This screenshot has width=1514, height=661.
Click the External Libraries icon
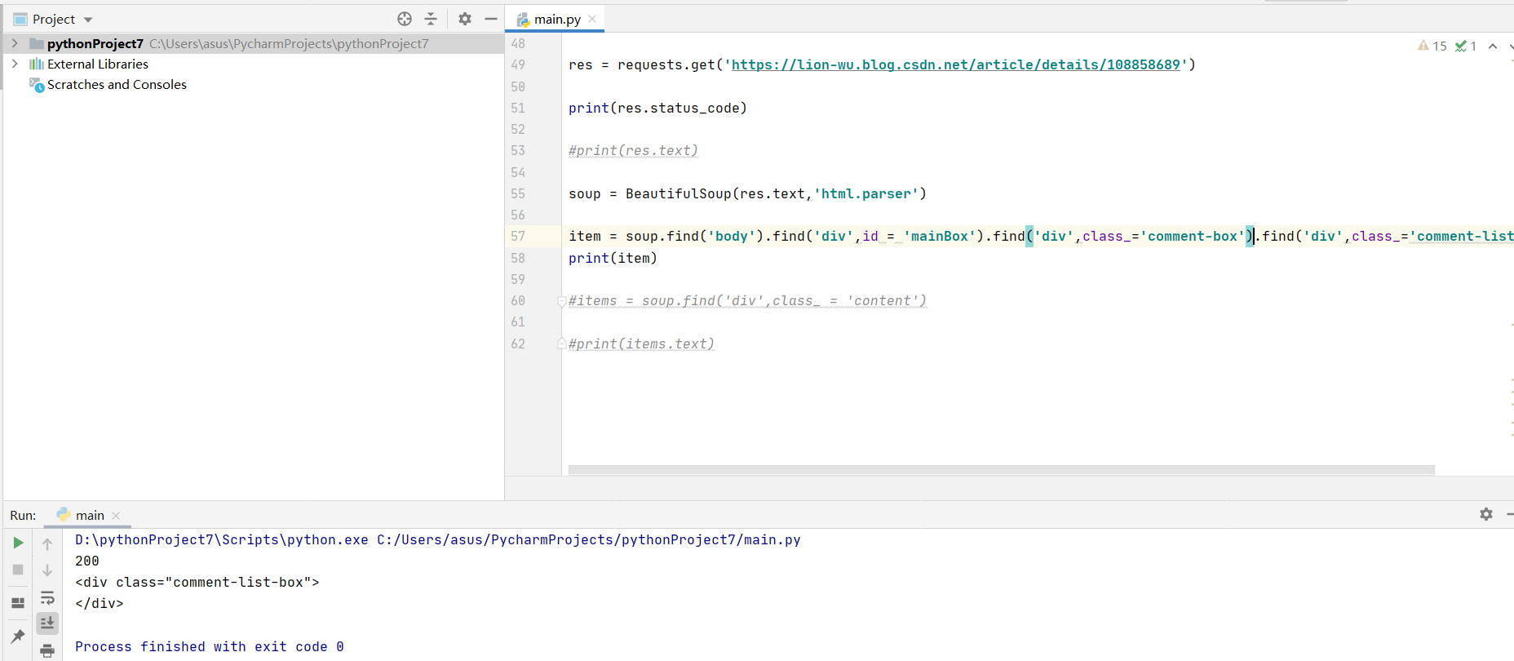37,64
